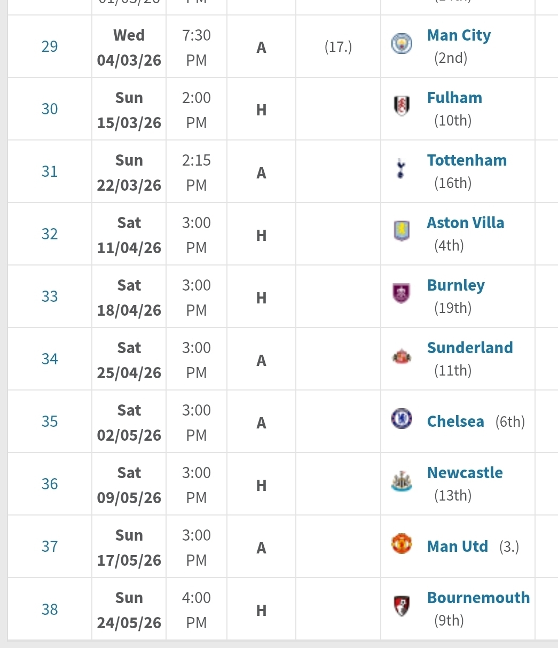The height and width of the screenshot is (648, 558).
Task: Click the Chelsea club crest
Action: coord(402,418)
